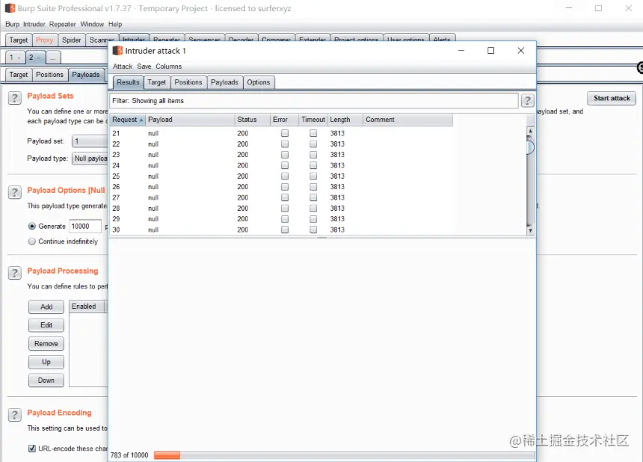
Task: Sort by the Status column header
Action: coord(252,120)
